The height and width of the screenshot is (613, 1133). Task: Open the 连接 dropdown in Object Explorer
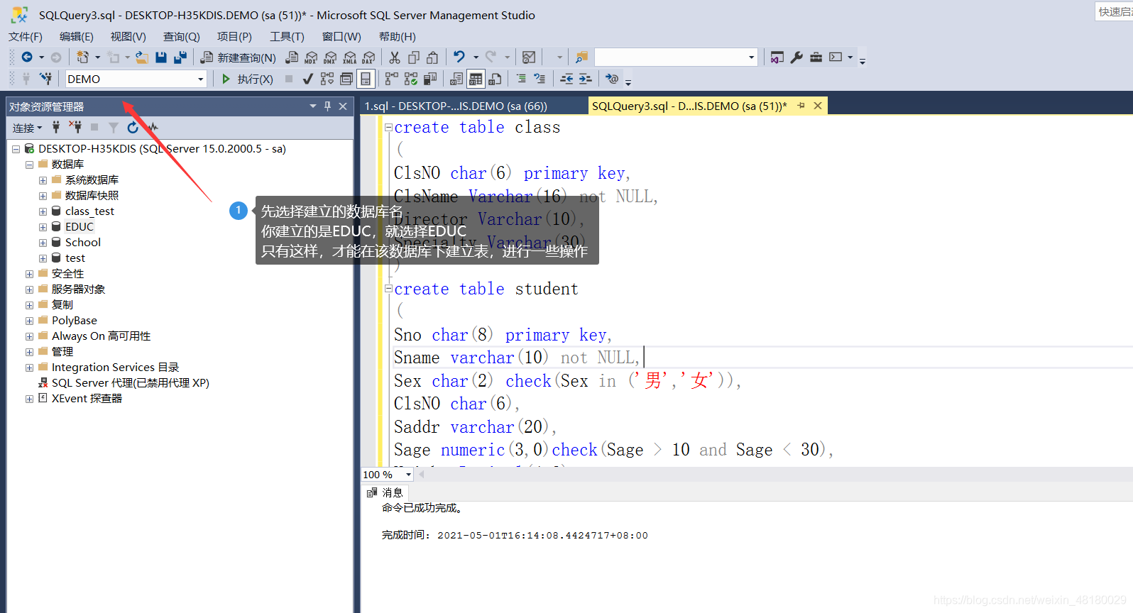(28, 128)
